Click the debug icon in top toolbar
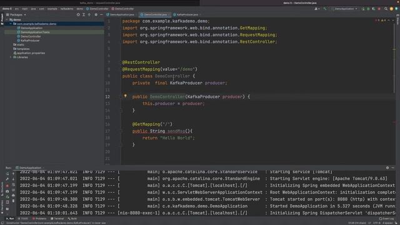Screen dimensions: 400x225 368,9
